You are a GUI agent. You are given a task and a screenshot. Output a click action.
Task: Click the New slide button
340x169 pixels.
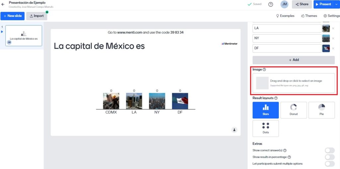pyautogui.click(x=12, y=16)
